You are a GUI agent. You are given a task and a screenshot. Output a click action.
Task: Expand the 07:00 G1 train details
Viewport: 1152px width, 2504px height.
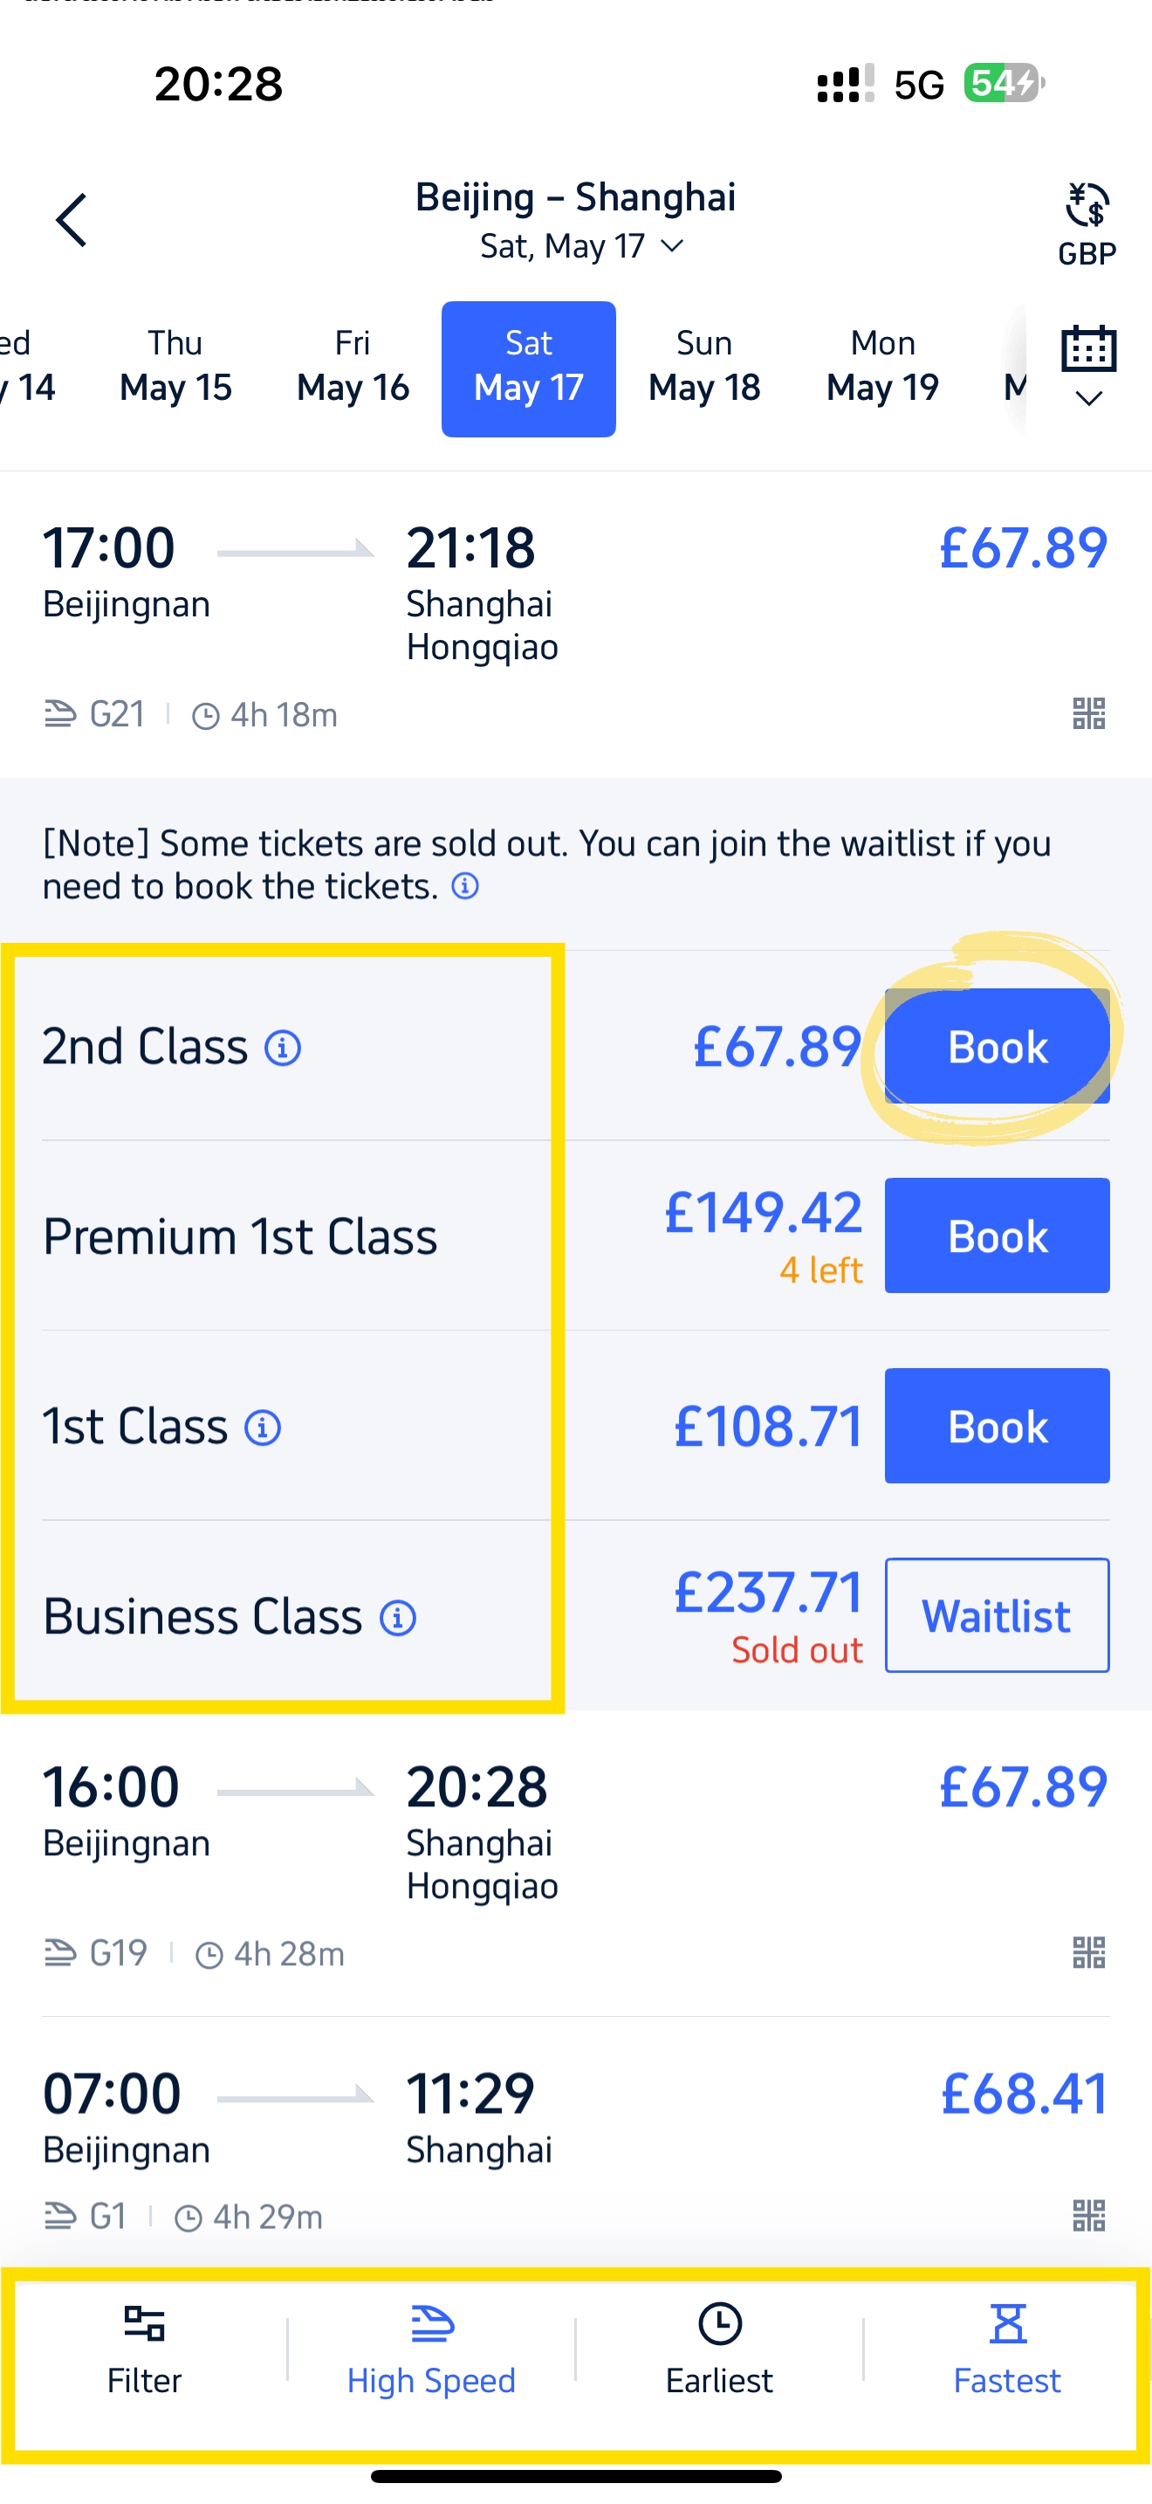575,2136
